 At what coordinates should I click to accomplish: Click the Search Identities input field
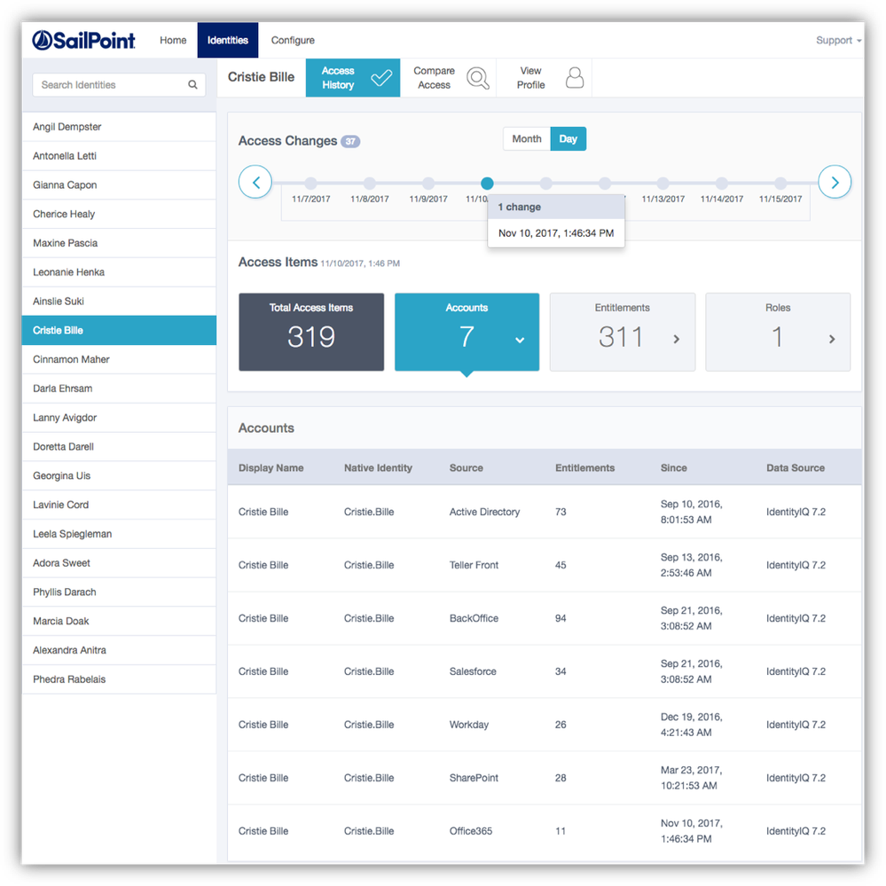tap(111, 85)
